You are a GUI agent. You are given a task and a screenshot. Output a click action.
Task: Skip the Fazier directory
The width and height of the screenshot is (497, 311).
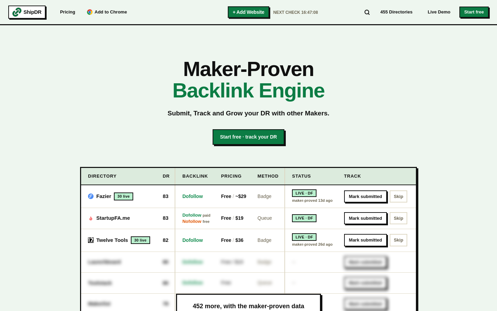(398, 196)
